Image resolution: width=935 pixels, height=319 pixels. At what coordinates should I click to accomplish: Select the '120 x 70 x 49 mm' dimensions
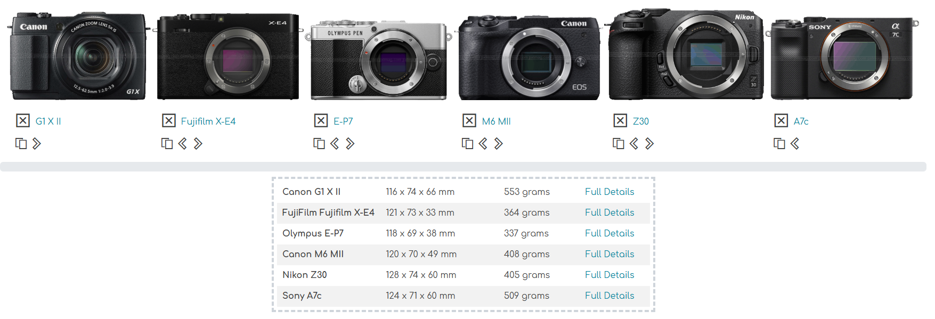421,254
